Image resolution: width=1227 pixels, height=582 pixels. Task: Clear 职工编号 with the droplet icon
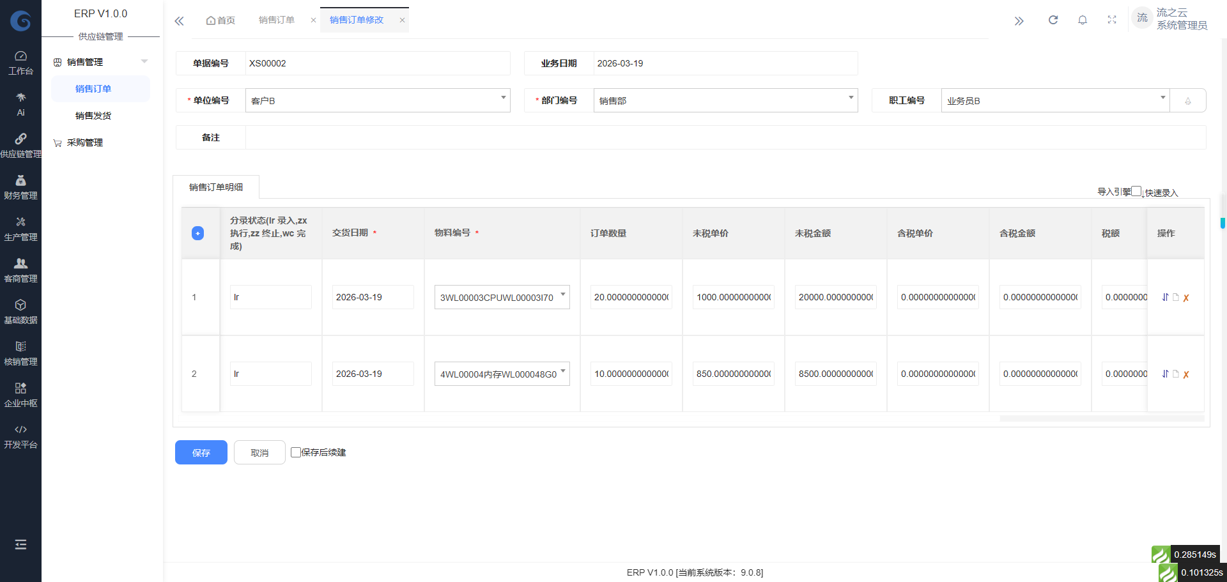coord(1188,100)
